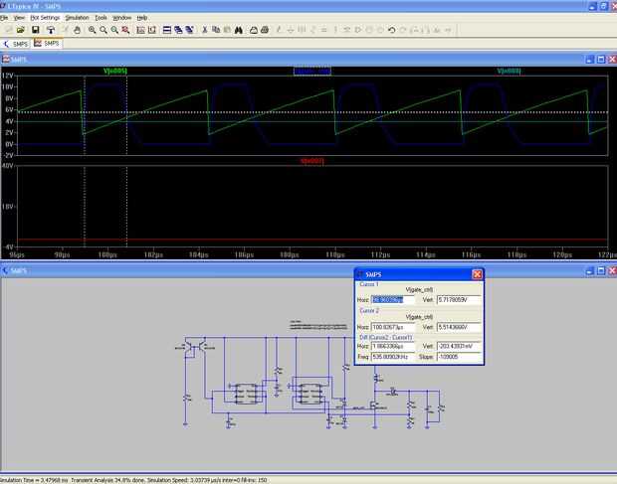Switch to the second SMPS waveform tab
The image size is (617, 484).
pos(47,44)
